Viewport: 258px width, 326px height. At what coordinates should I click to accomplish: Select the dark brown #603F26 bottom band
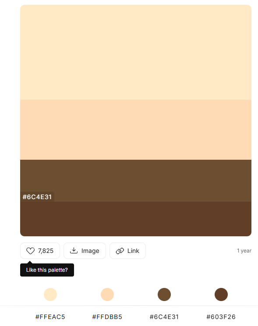136,219
